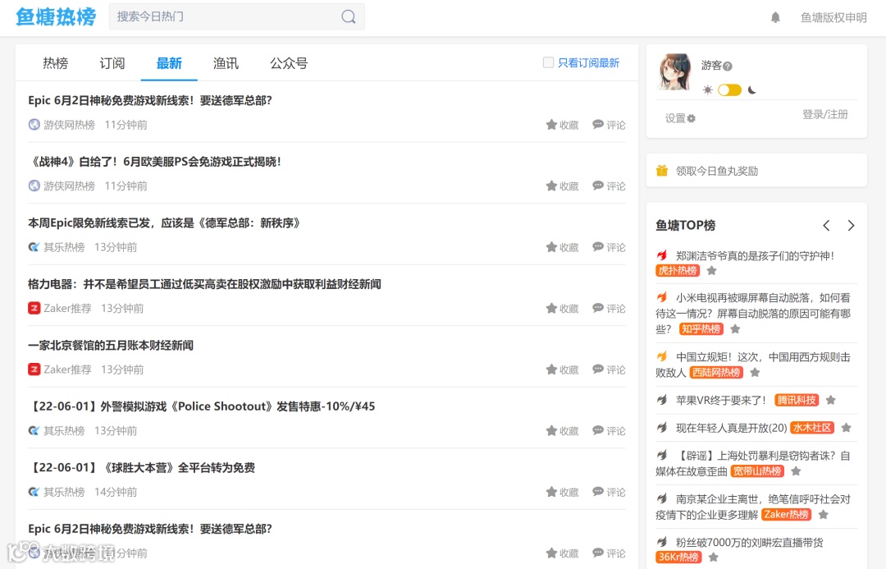
Task: Click the 宽带山热榜 tag
Action: [x=757, y=471]
